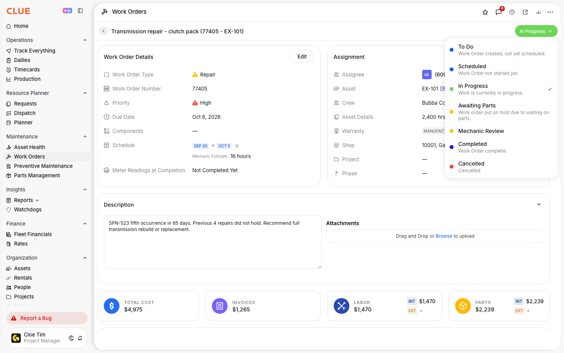This screenshot has width=564, height=353.
Task: Go back with the left chevron button
Action: (x=103, y=31)
